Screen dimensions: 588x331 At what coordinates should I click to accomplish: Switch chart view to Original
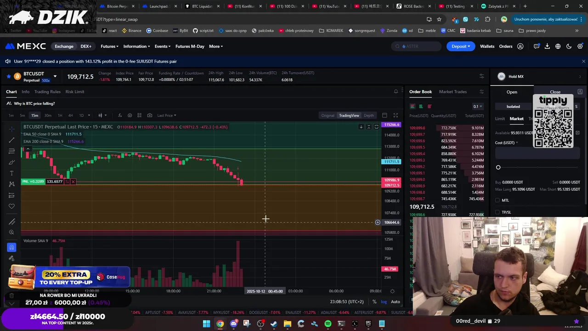pyautogui.click(x=328, y=115)
